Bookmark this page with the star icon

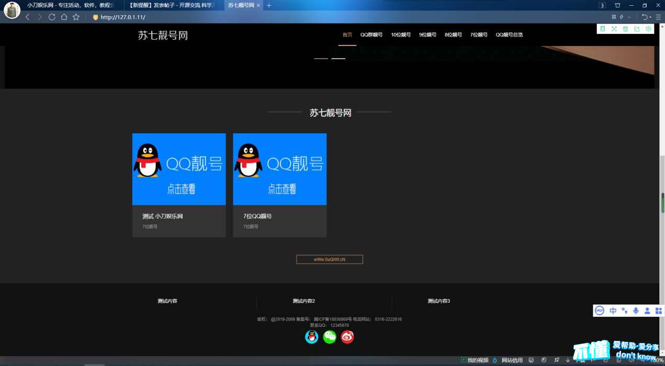click(x=76, y=17)
